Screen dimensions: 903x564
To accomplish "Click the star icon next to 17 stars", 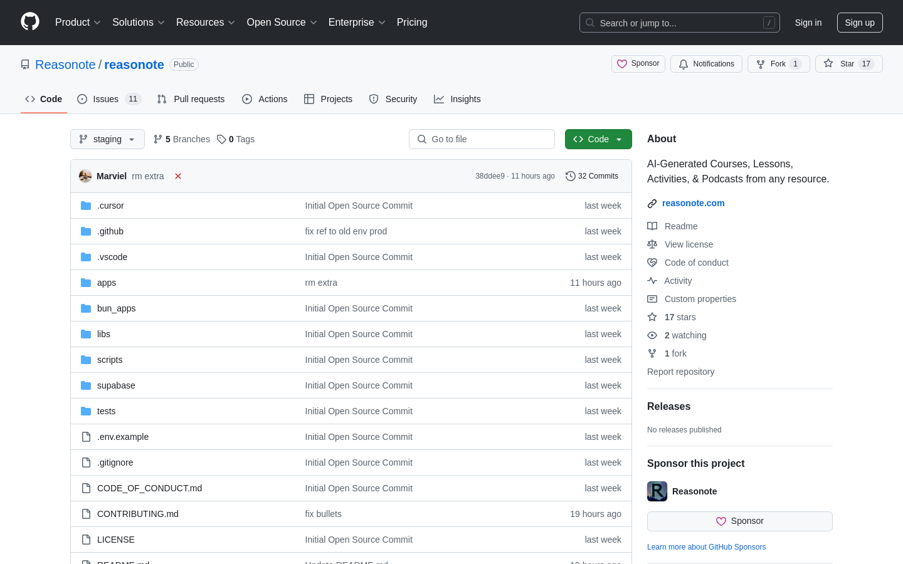I will pos(652,317).
